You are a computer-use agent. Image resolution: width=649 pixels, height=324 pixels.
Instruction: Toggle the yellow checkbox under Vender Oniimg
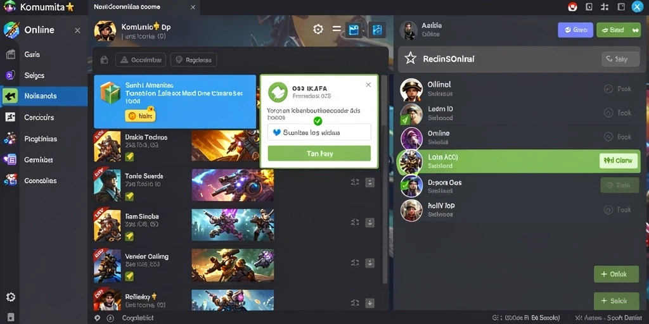pyautogui.click(x=129, y=276)
